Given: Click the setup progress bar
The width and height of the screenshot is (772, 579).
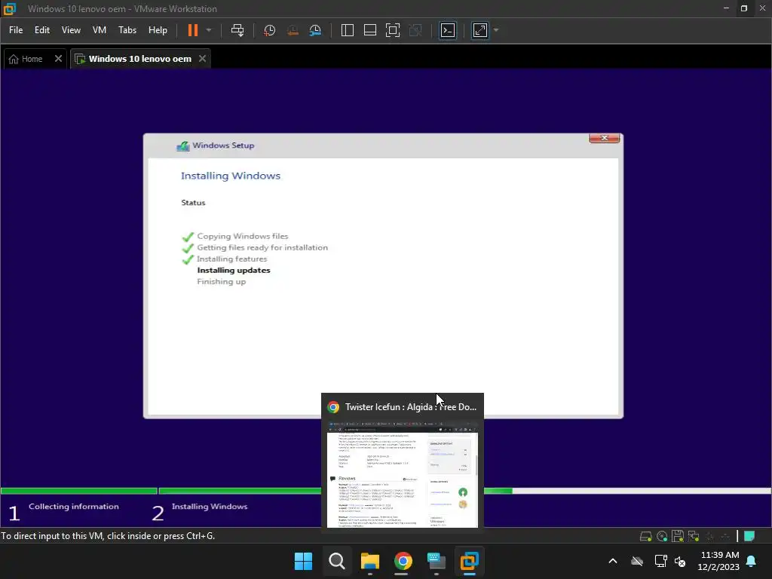Looking at the screenshot, I should (x=385, y=491).
